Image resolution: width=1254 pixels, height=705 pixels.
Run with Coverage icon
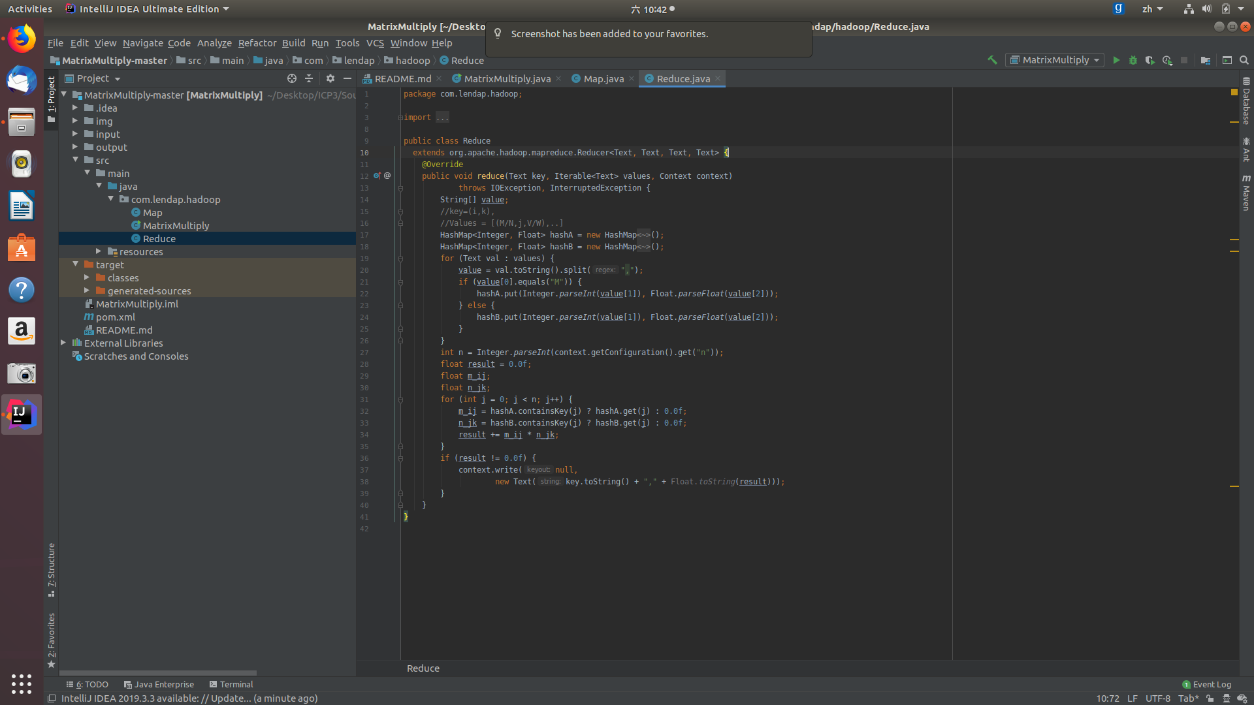click(x=1150, y=60)
